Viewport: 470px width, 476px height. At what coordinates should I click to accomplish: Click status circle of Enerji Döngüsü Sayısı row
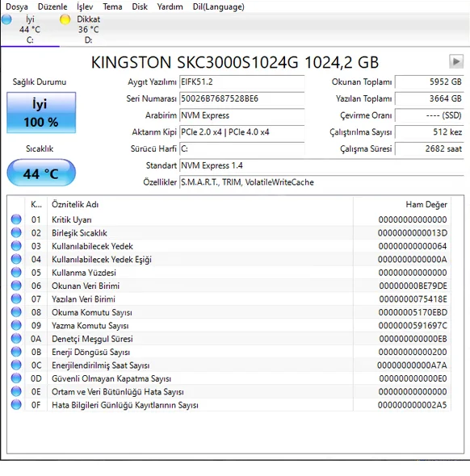click(x=16, y=352)
